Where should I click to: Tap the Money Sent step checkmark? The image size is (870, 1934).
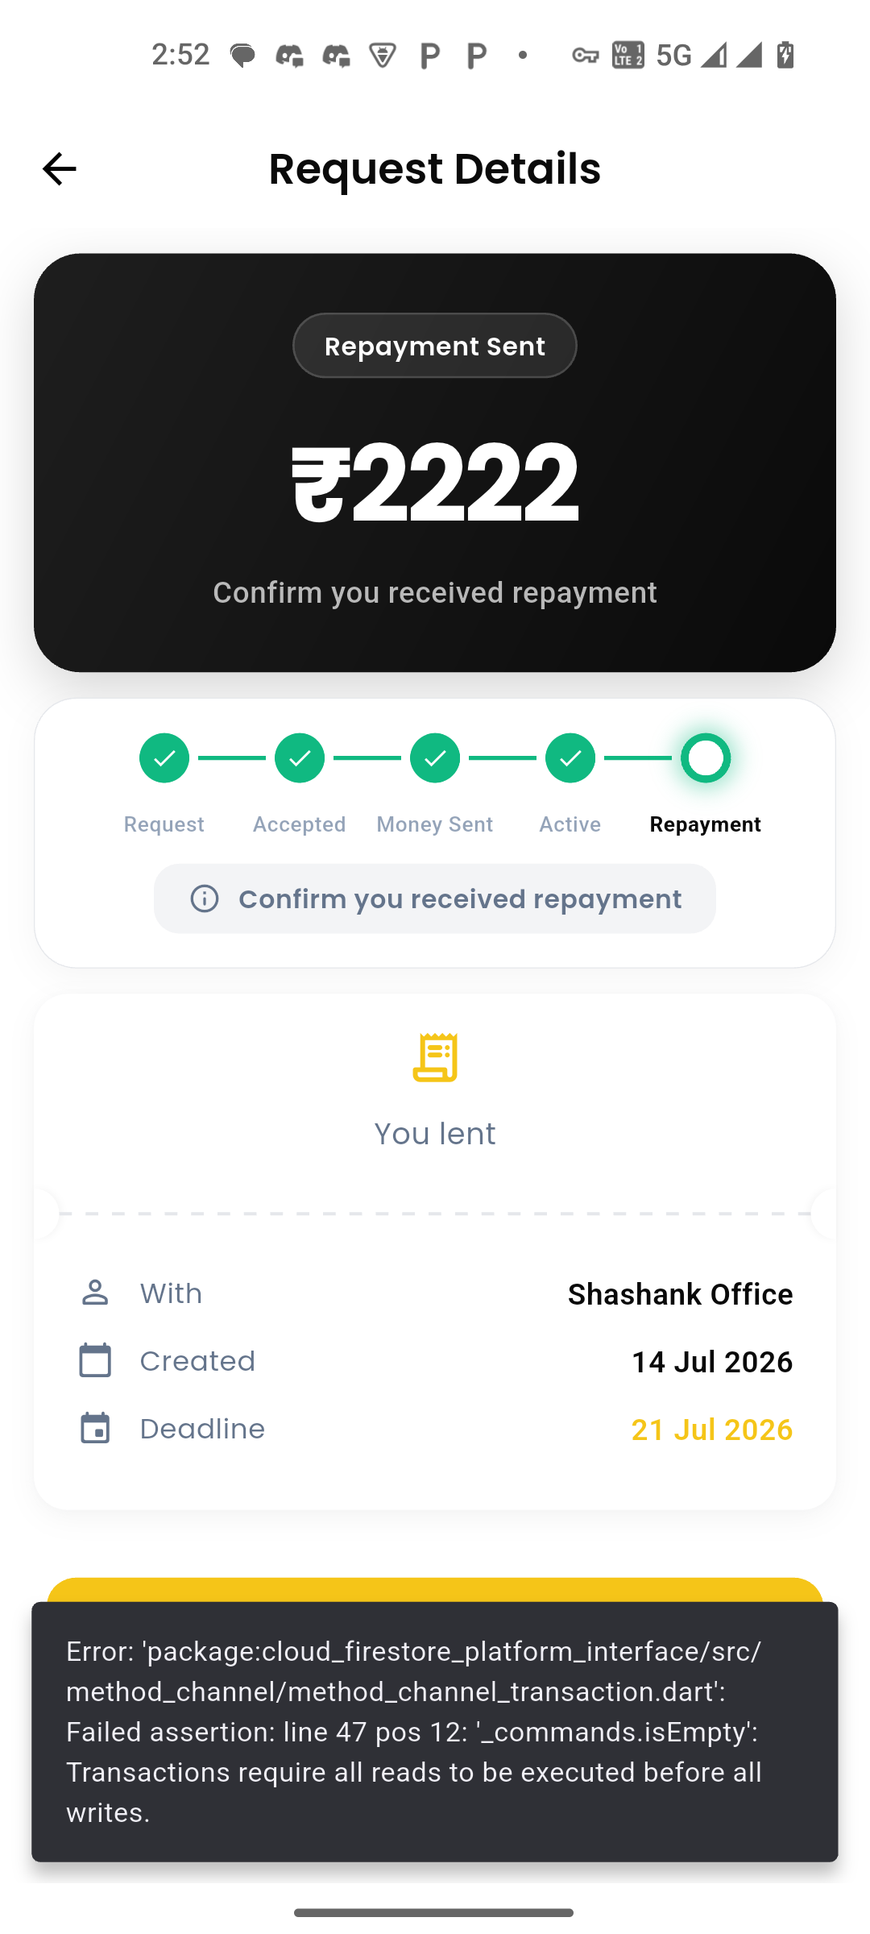pos(435,758)
